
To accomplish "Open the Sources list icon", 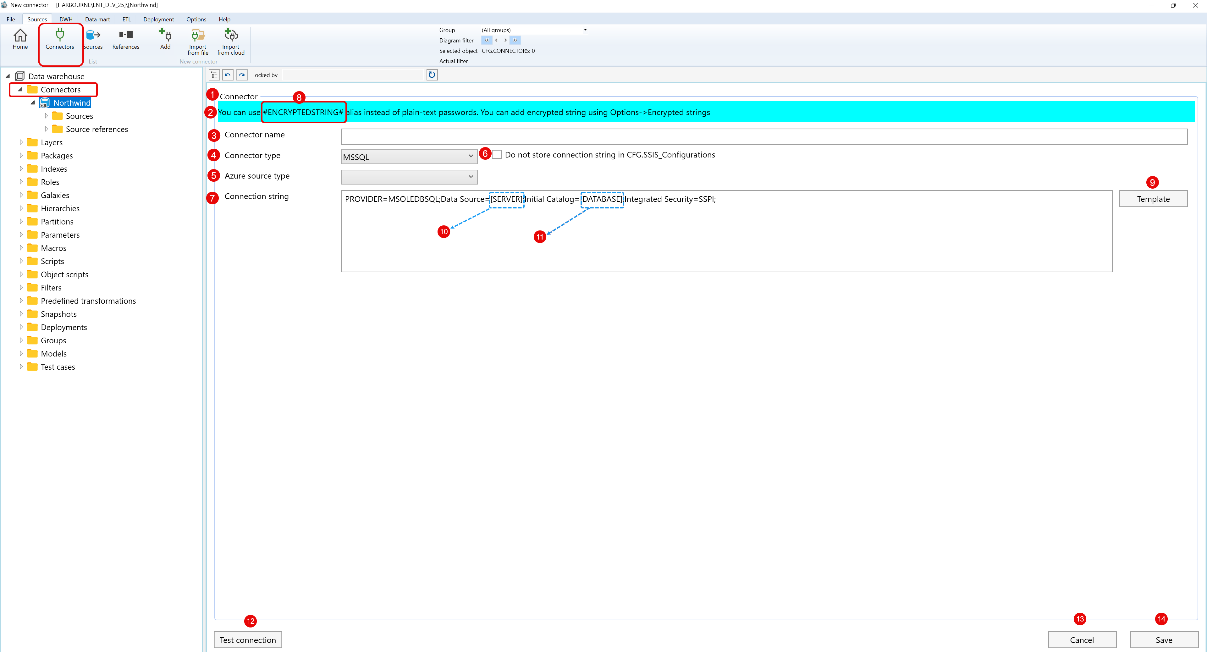I will (x=93, y=39).
